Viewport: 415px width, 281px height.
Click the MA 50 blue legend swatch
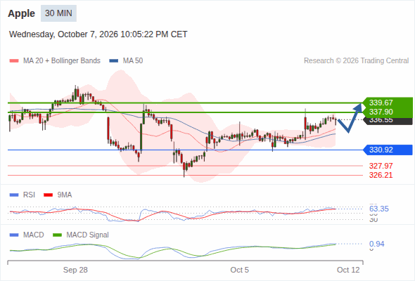click(x=114, y=61)
